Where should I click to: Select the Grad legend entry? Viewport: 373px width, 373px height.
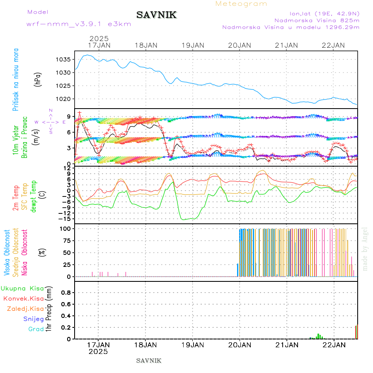[x=36, y=329]
